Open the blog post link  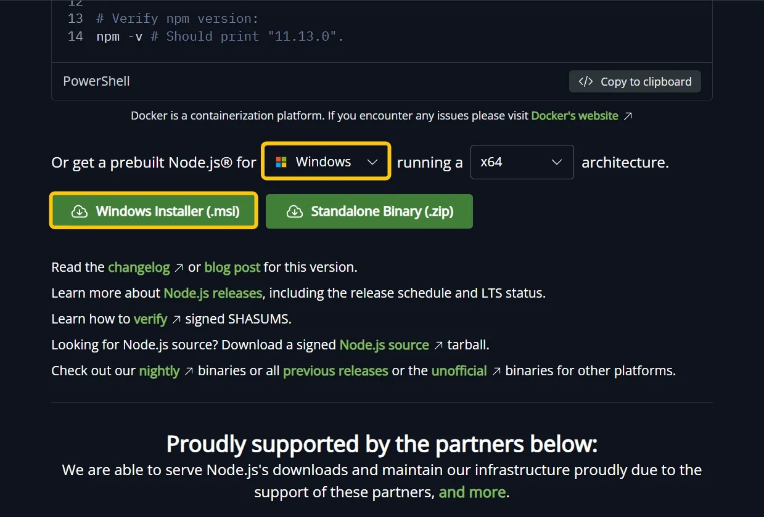232,267
